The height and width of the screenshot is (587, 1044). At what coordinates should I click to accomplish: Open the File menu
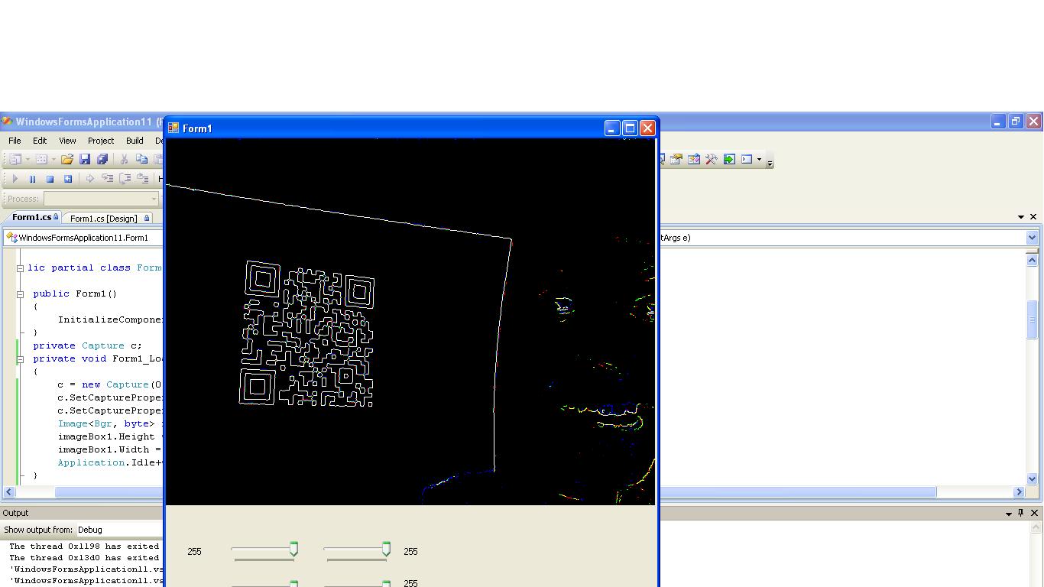15,141
